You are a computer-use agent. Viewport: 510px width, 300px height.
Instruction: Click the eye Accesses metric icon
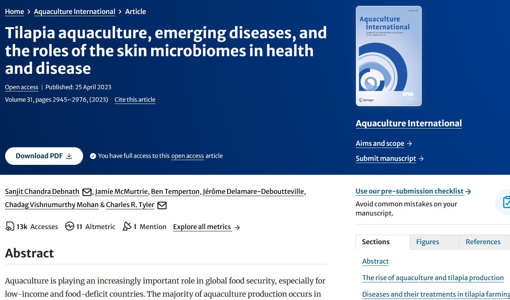(x=10, y=227)
